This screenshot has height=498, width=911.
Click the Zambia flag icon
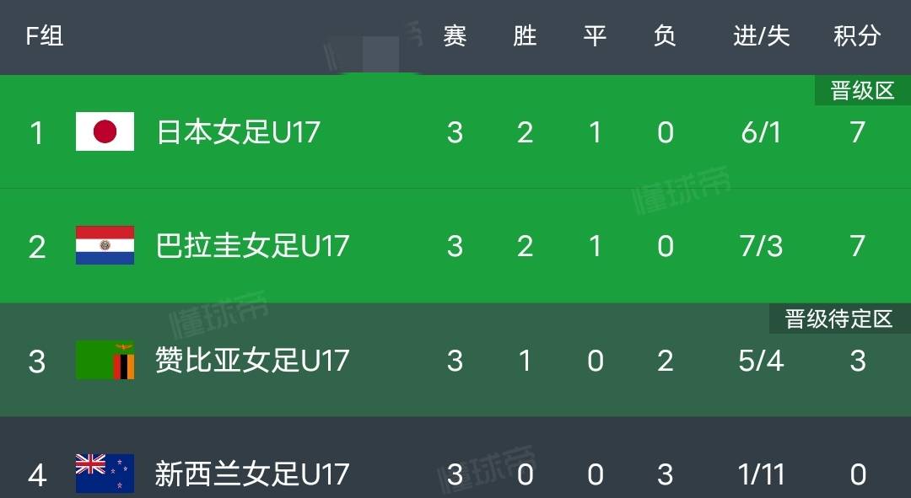click(x=105, y=360)
